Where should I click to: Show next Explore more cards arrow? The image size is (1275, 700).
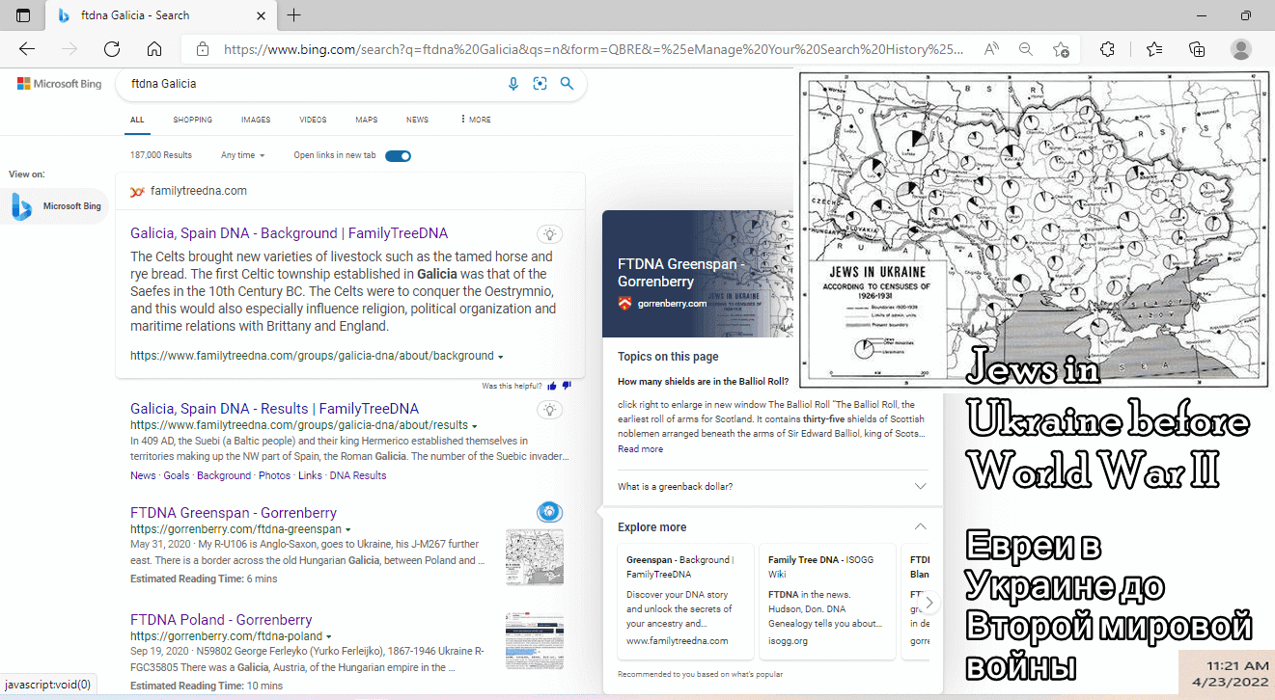point(929,603)
